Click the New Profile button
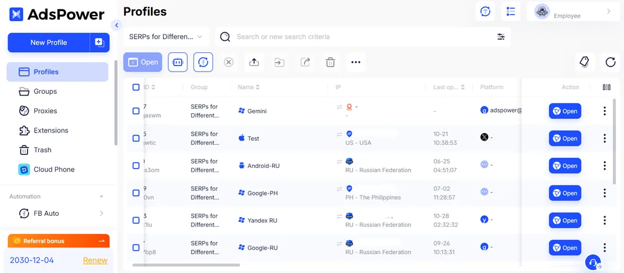This screenshot has width=624, height=273. (x=49, y=42)
